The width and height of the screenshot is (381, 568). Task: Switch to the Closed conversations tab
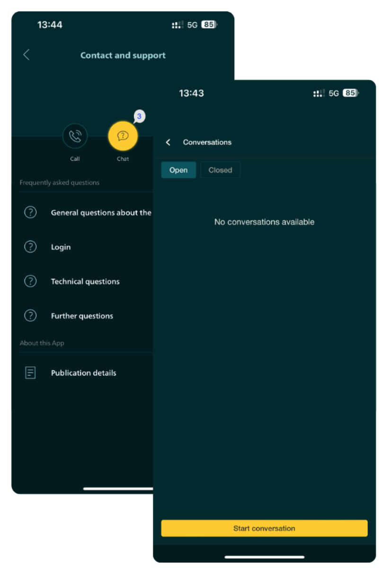click(x=220, y=170)
